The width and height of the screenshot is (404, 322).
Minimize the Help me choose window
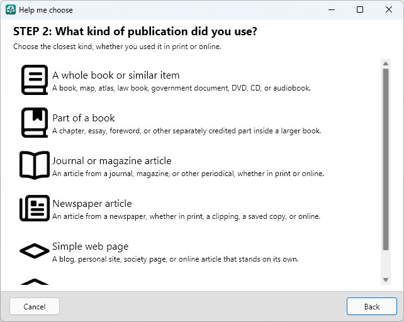(x=332, y=10)
